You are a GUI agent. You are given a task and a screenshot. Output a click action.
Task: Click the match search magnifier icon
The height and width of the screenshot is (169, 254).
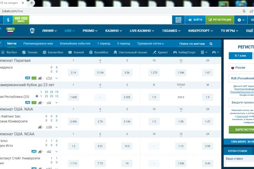coord(211,44)
